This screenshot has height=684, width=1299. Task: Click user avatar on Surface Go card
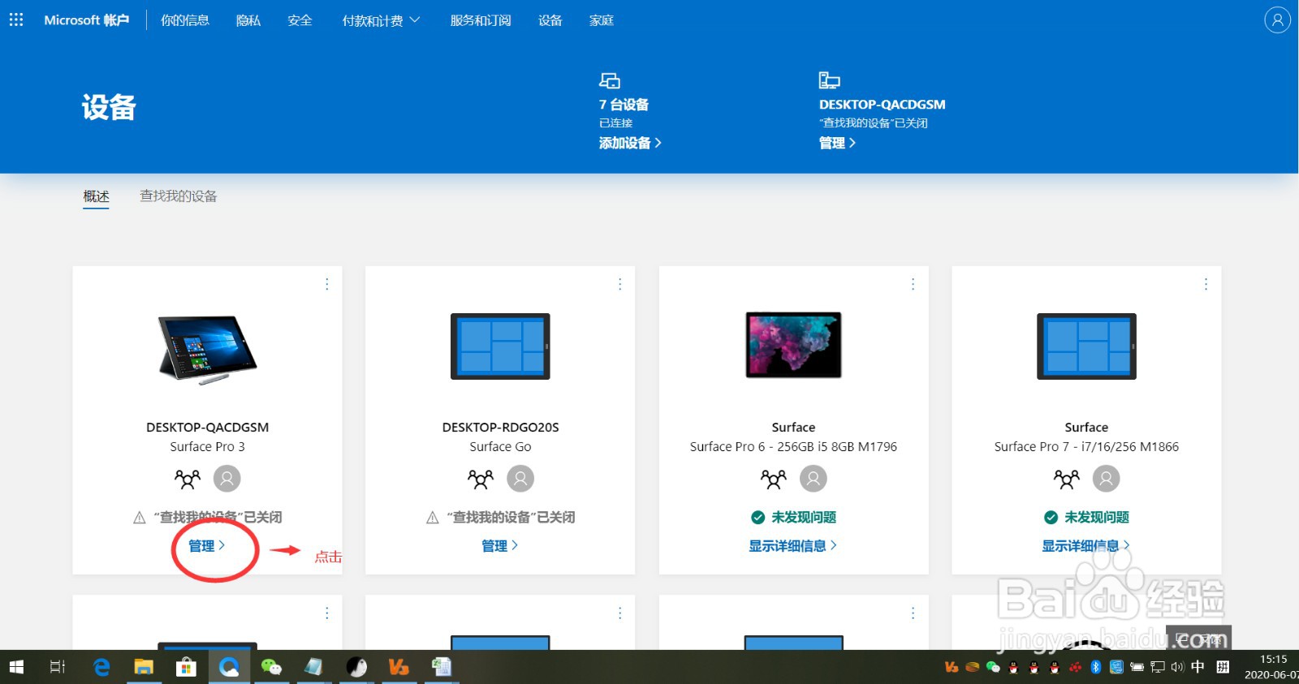[x=520, y=479]
